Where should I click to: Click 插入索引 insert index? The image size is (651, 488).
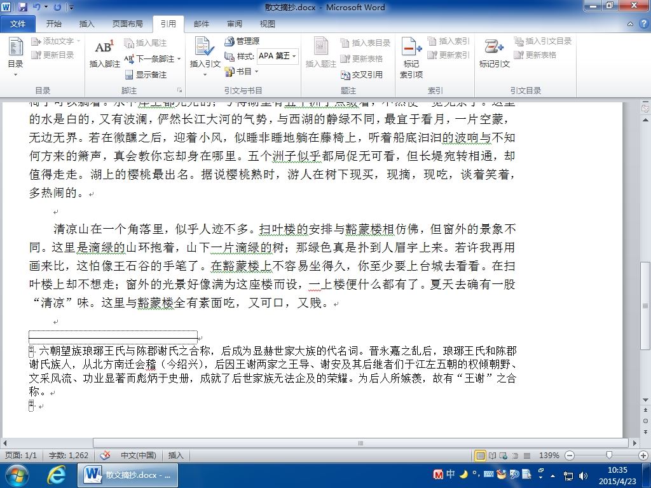click(448, 41)
